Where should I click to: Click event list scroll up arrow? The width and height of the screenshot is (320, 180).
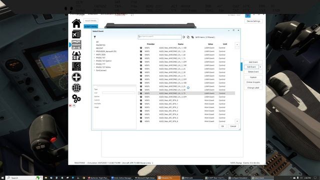coord(237,44)
